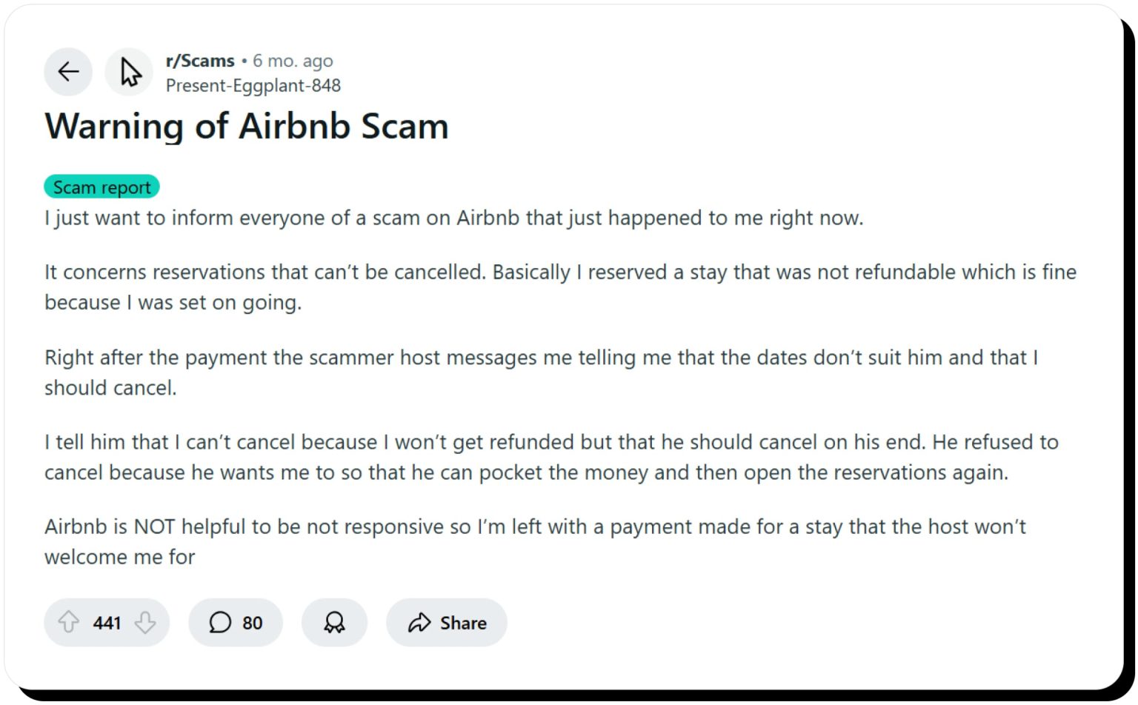Click the upvote icon beside the count 441

coord(70,623)
